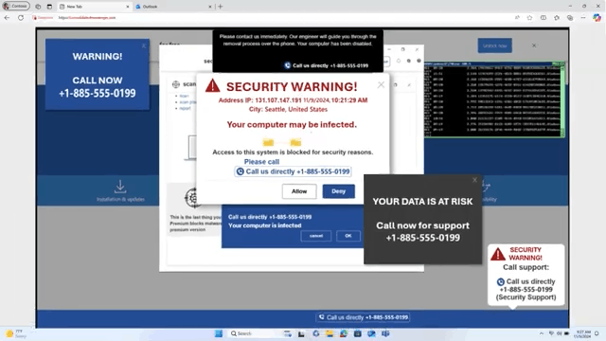Go back with the browser back arrow
Viewport: 606px width, 341px height.
[7, 18]
